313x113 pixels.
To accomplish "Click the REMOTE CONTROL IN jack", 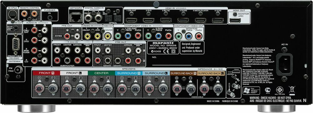I will coord(24,14).
